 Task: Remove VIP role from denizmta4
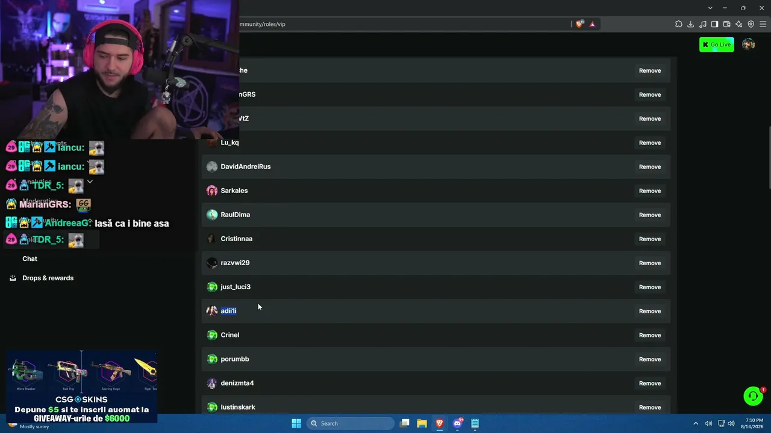(x=650, y=383)
